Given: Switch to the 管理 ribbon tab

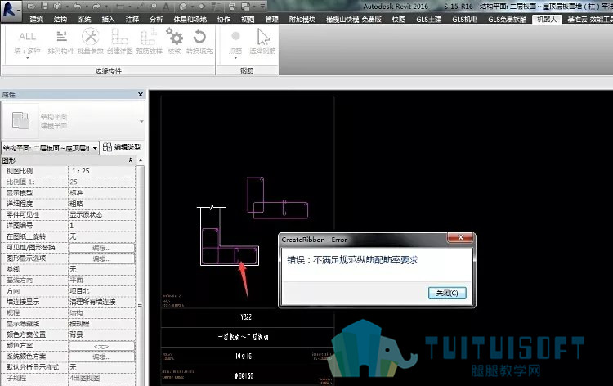Looking at the screenshot, I should coord(271,19).
